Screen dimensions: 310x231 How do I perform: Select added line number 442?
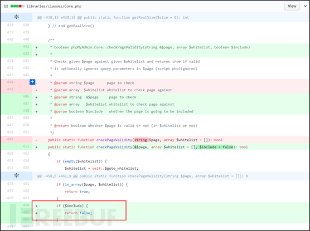(26, 53)
